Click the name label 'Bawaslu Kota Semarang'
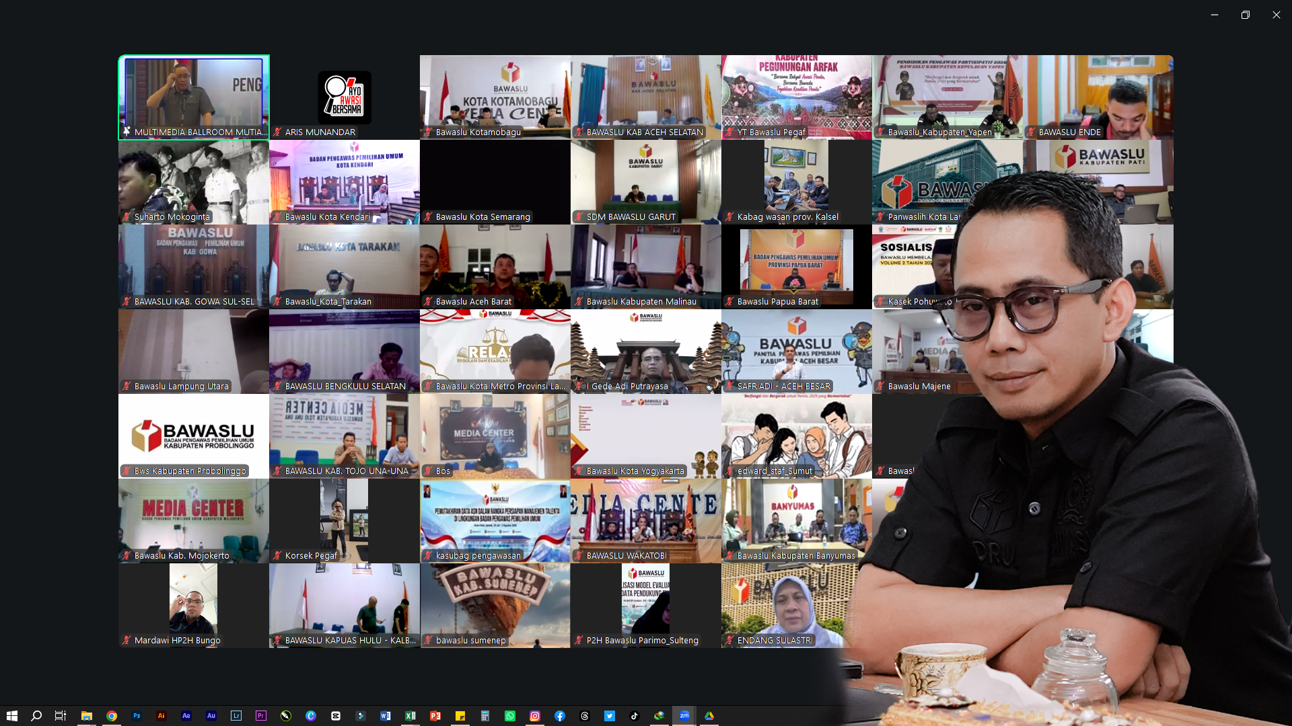 483,217
